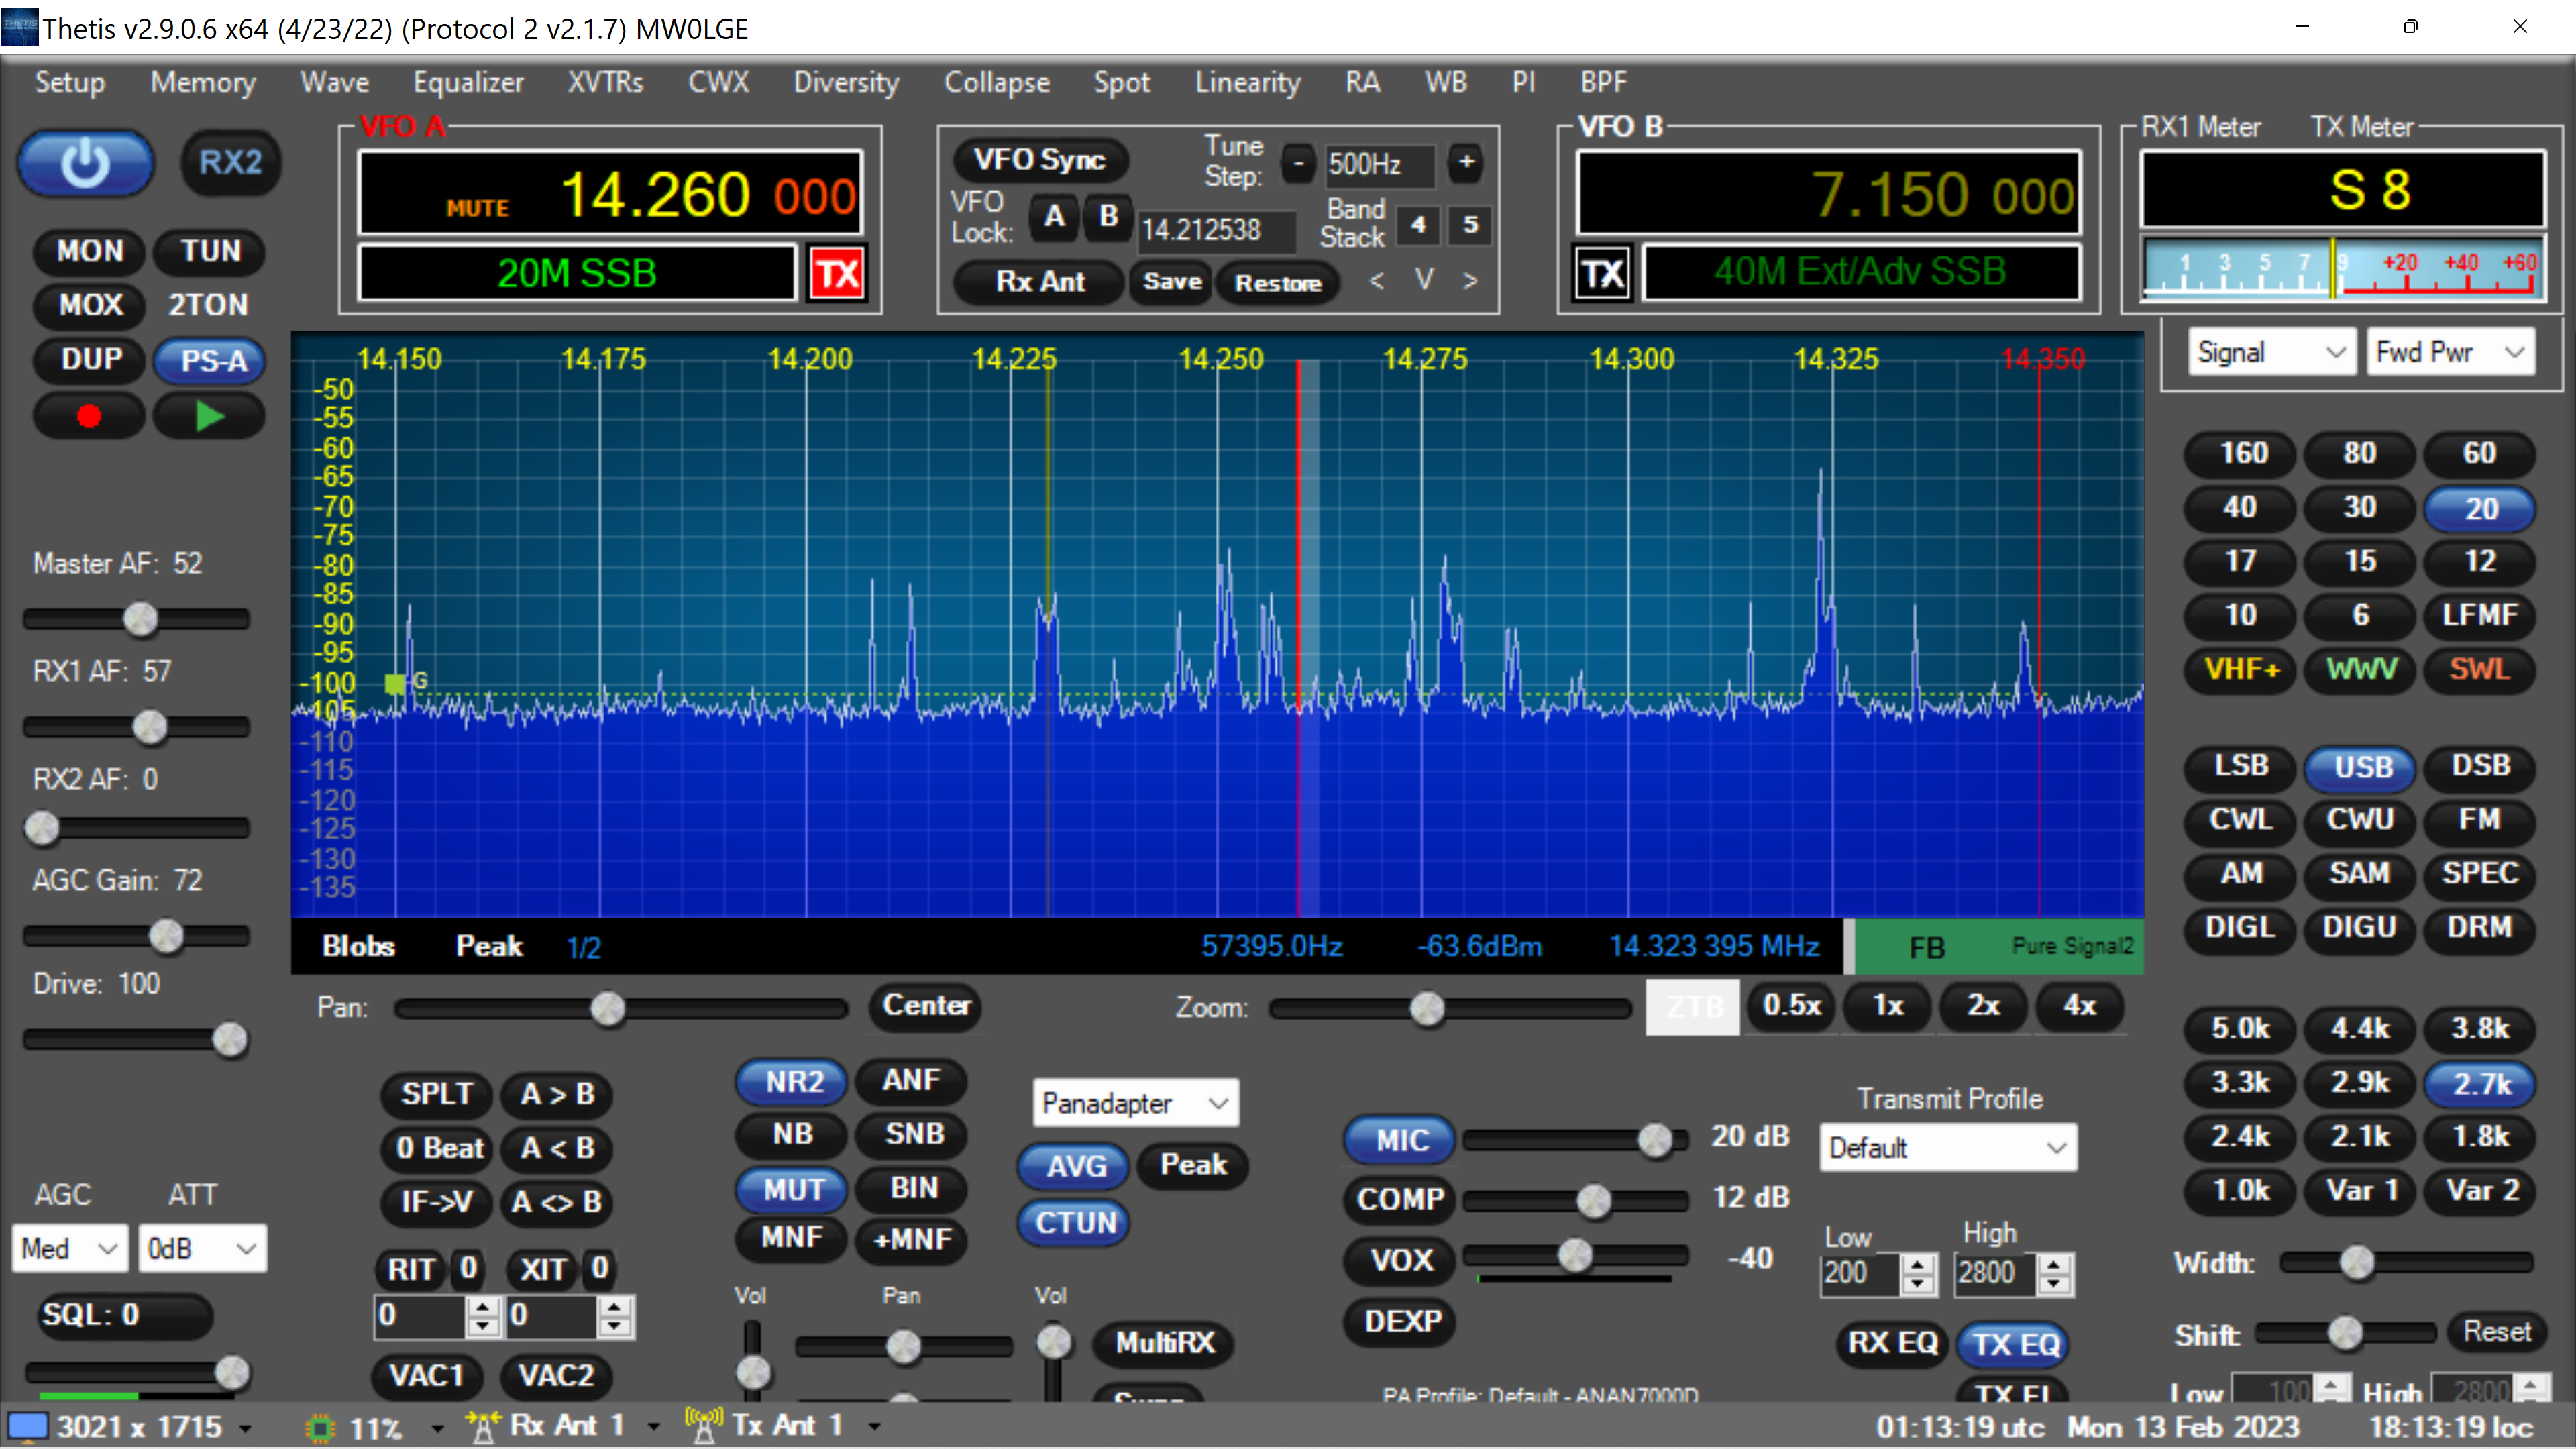Image resolution: width=2576 pixels, height=1449 pixels.
Task: Choose the 3.3k filter width
Action: point(2240,1083)
